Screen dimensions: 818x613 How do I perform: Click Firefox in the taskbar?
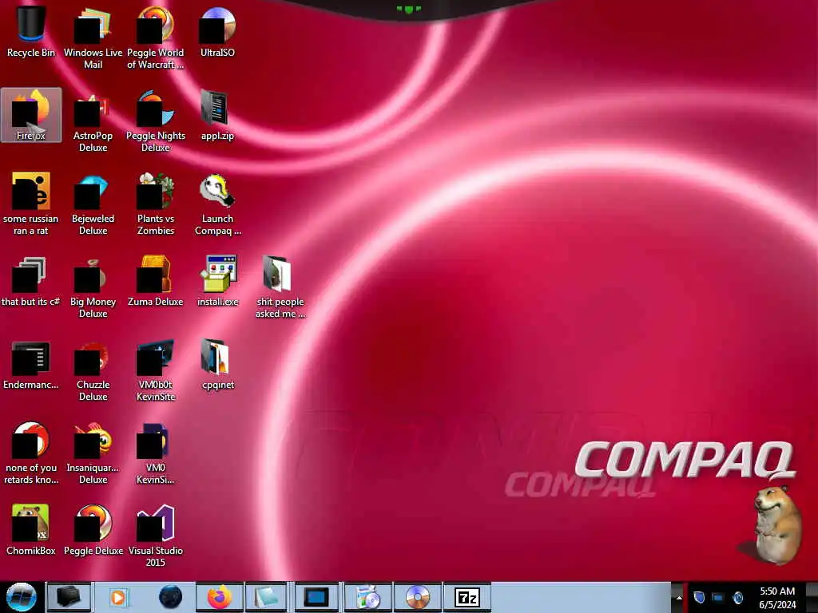[220, 597]
